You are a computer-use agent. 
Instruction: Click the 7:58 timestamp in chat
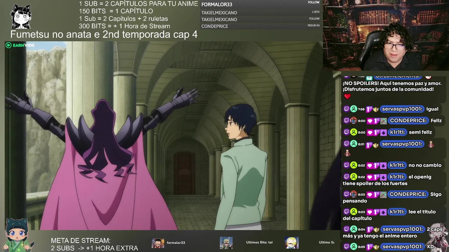pyautogui.click(x=361, y=109)
